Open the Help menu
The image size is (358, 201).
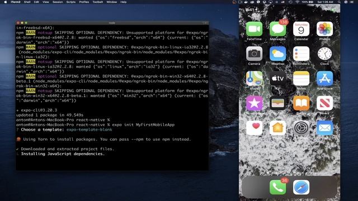point(124,2)
